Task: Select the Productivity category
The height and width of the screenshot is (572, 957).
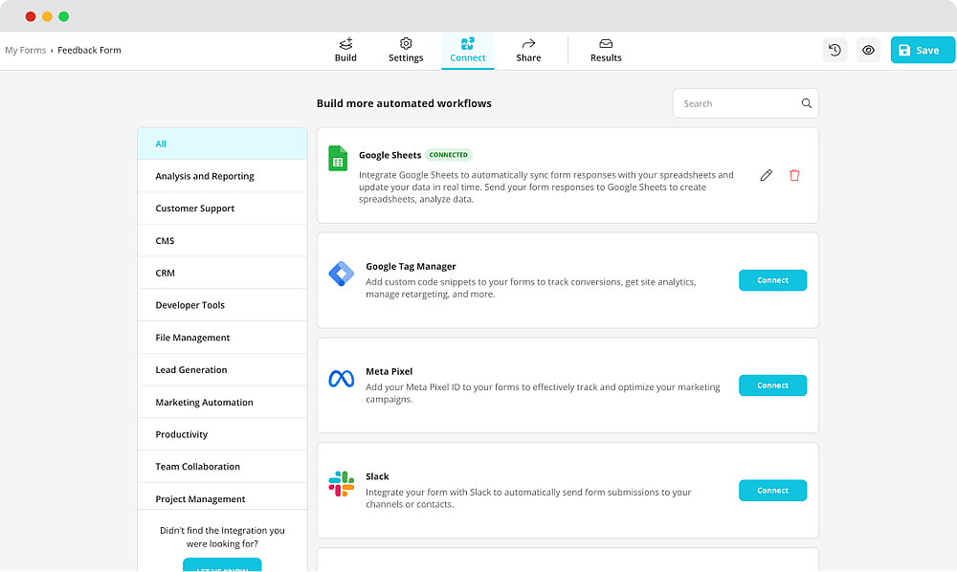Action: coord(222,434)
